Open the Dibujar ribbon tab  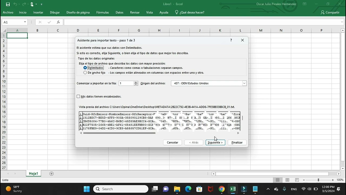click(55, 12)
